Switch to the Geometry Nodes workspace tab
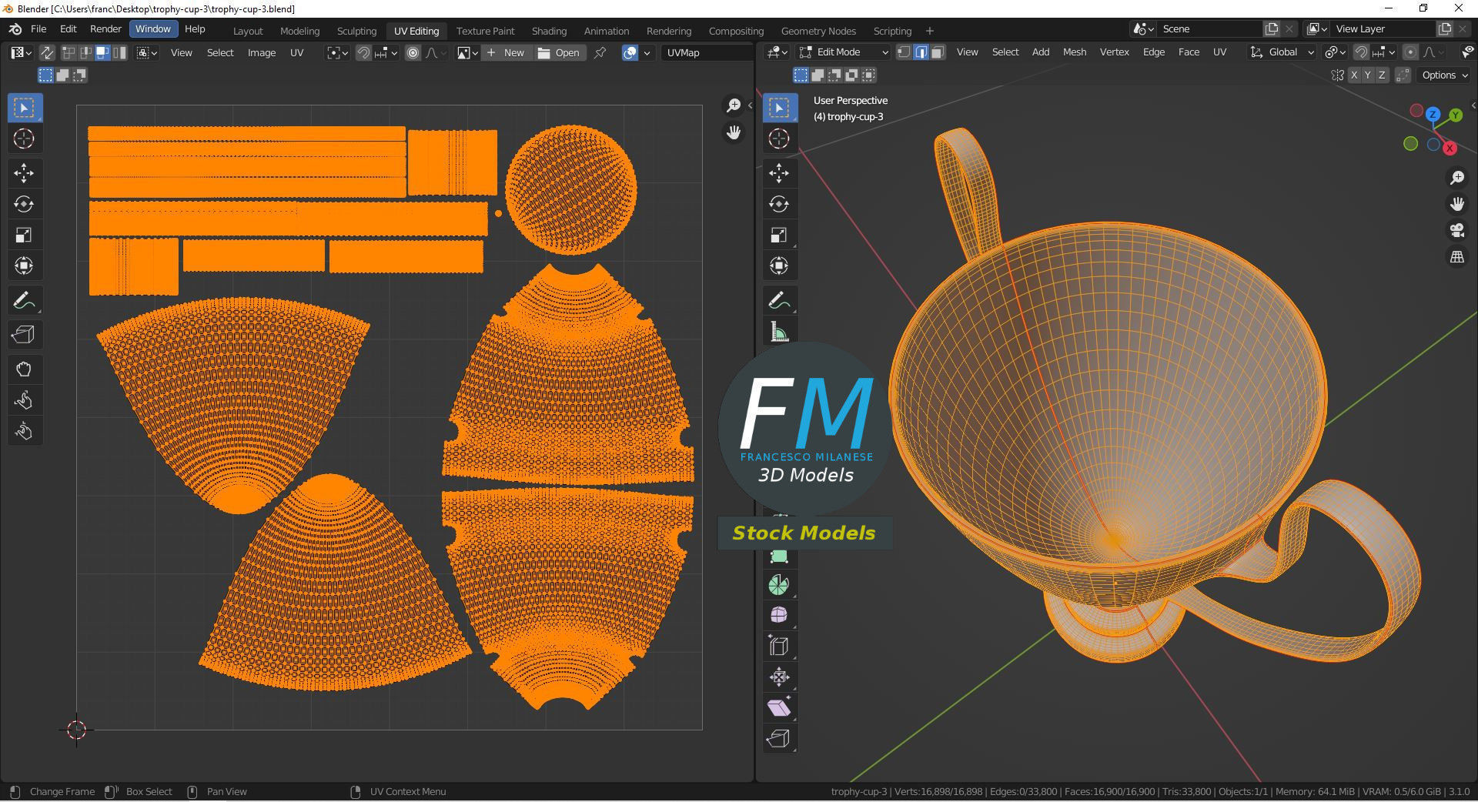The width and height of the screenshot is (1478, 802). coord(818,31)
